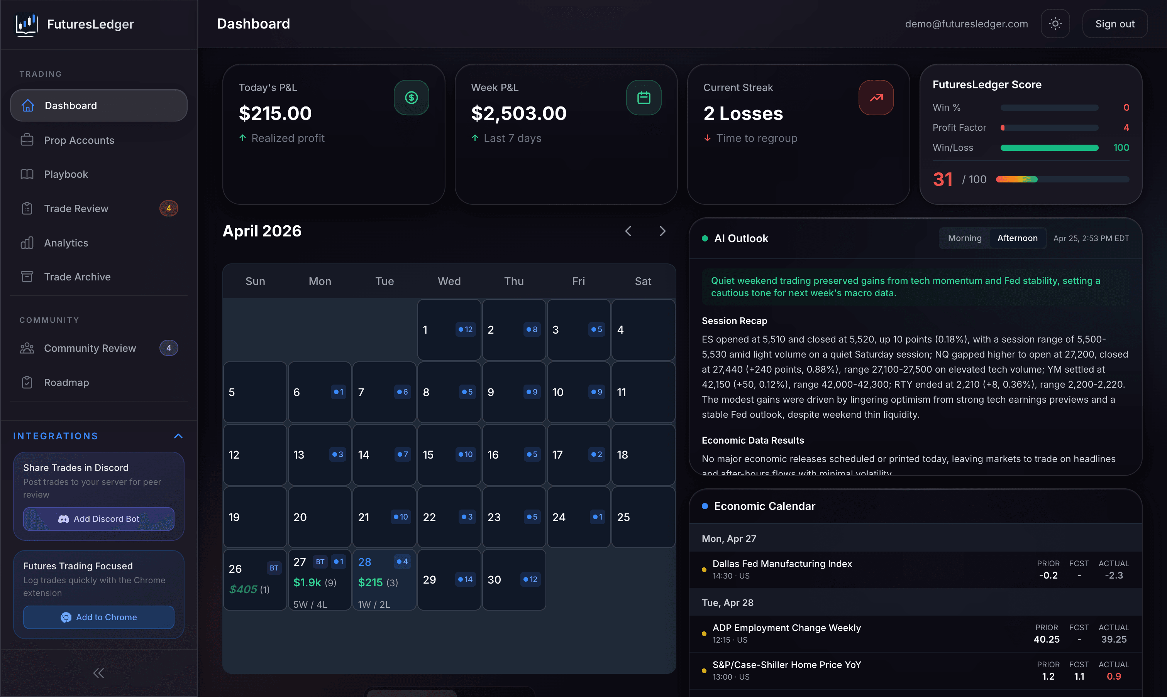Screen dimensions: 1167x697
Task: Click the Playbook book icon
Action: coord(27,174)
